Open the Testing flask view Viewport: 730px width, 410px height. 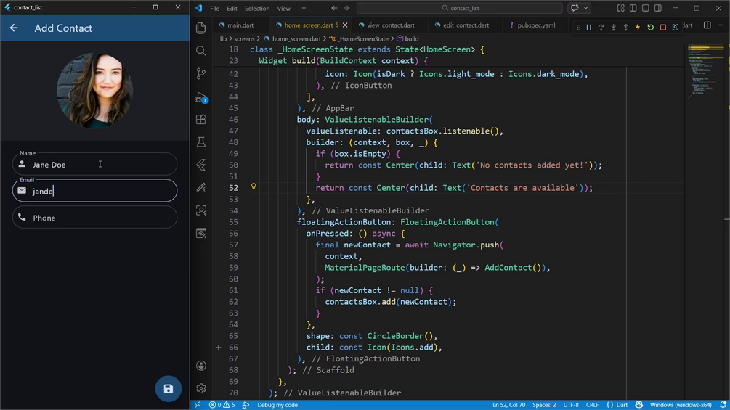point(201,142)
